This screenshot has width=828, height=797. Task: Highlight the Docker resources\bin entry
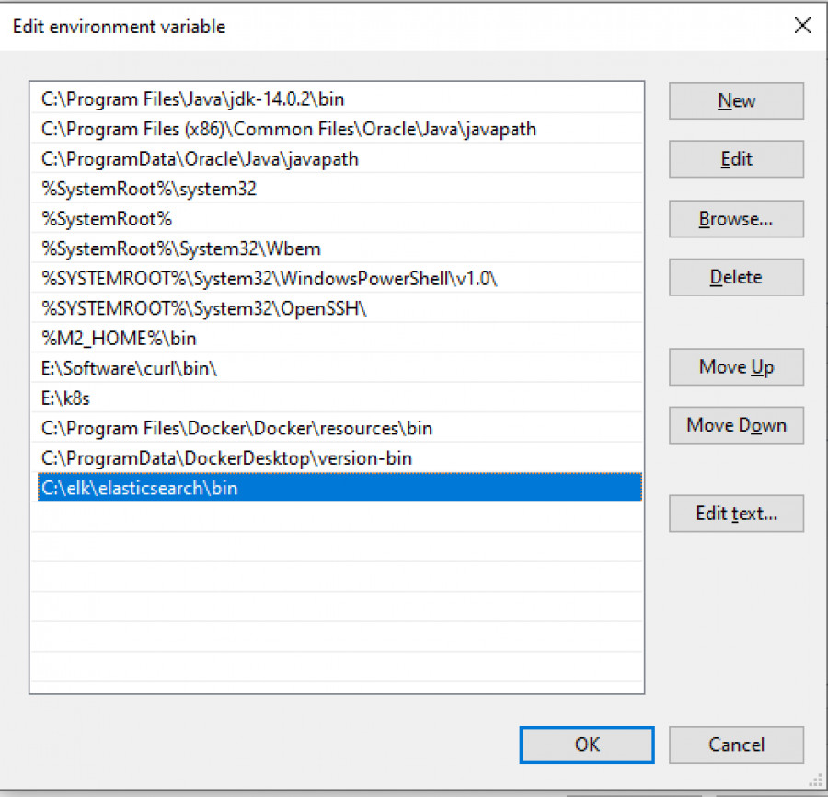236,428
